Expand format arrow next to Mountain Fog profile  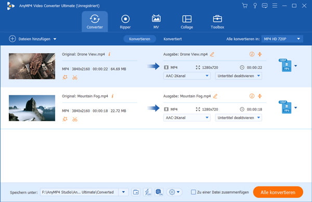(x=296, y=108)
